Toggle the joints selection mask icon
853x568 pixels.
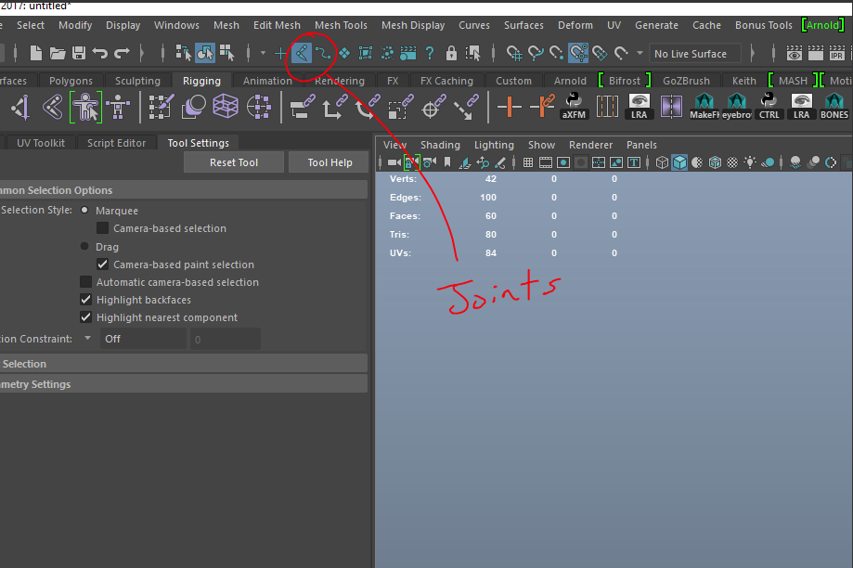(302, 53)
